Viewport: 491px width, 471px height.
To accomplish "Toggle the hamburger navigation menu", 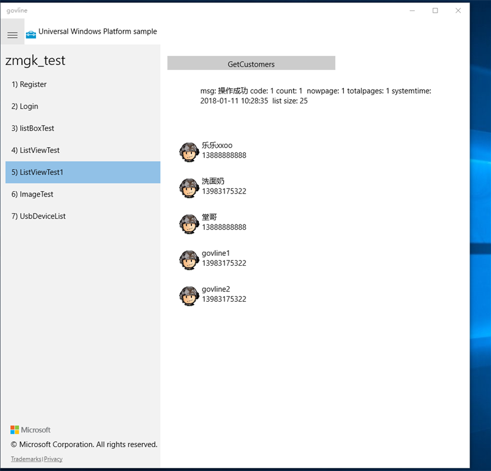I will point(13,31).
